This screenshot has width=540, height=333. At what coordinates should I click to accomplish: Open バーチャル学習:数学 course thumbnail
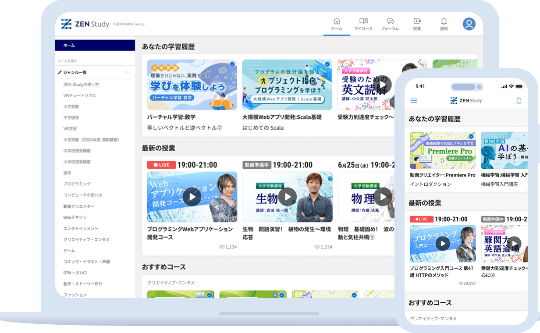point(192,85)
